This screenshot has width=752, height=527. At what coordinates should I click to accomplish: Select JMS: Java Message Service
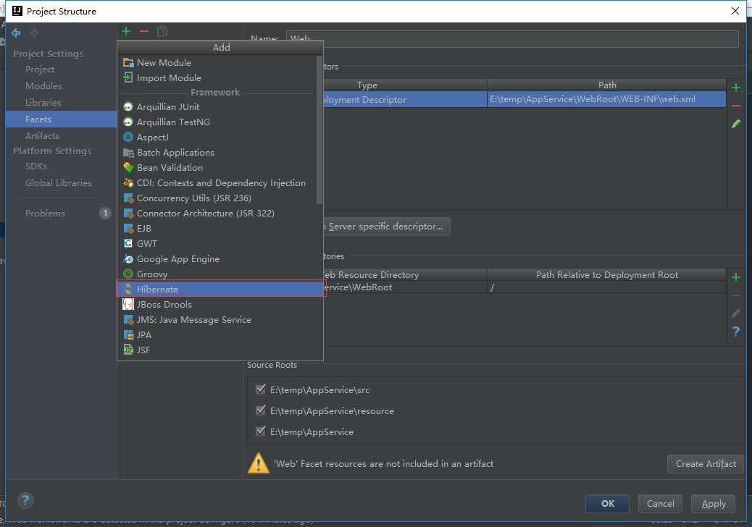tap(220, 319)
